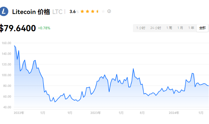The width and height of the screenshot is (209, 124).
Task: Click the +0.78% change indicator
Action: click(44, 28)
